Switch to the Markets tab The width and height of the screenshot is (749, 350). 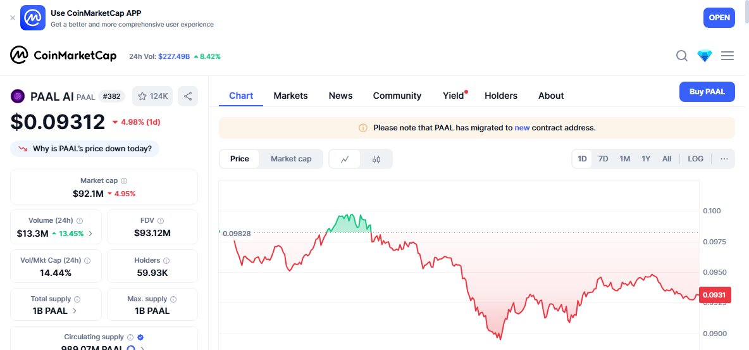tap(290, 96)
